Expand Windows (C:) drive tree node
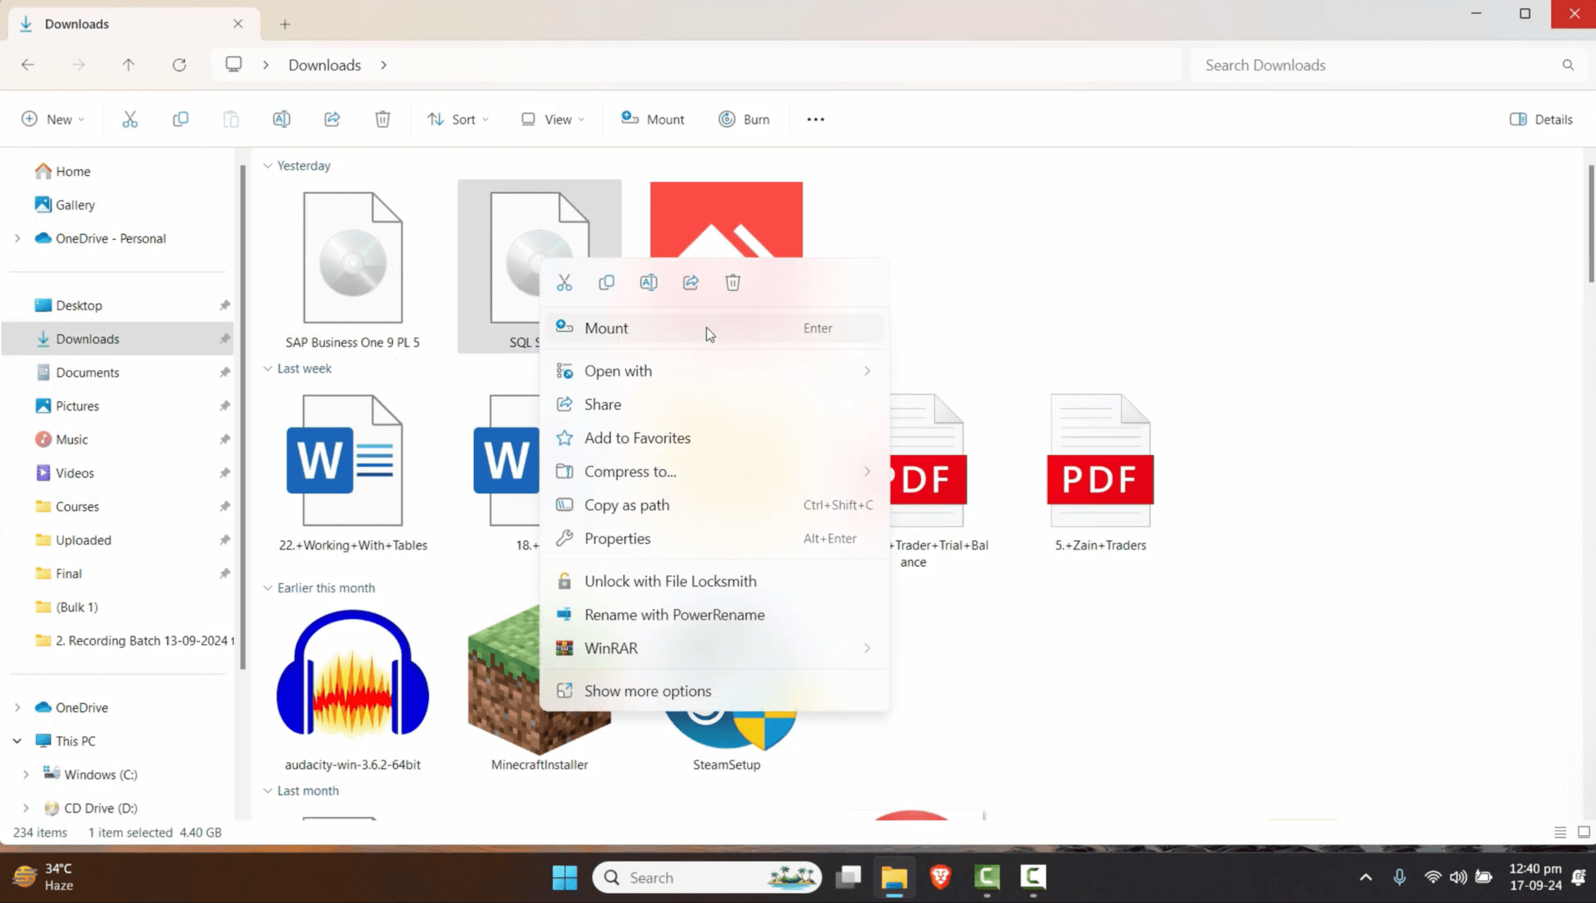Image resolution: width=1596 pixels, height=903 pixels. pyautogui.click(x=26, y=775)
